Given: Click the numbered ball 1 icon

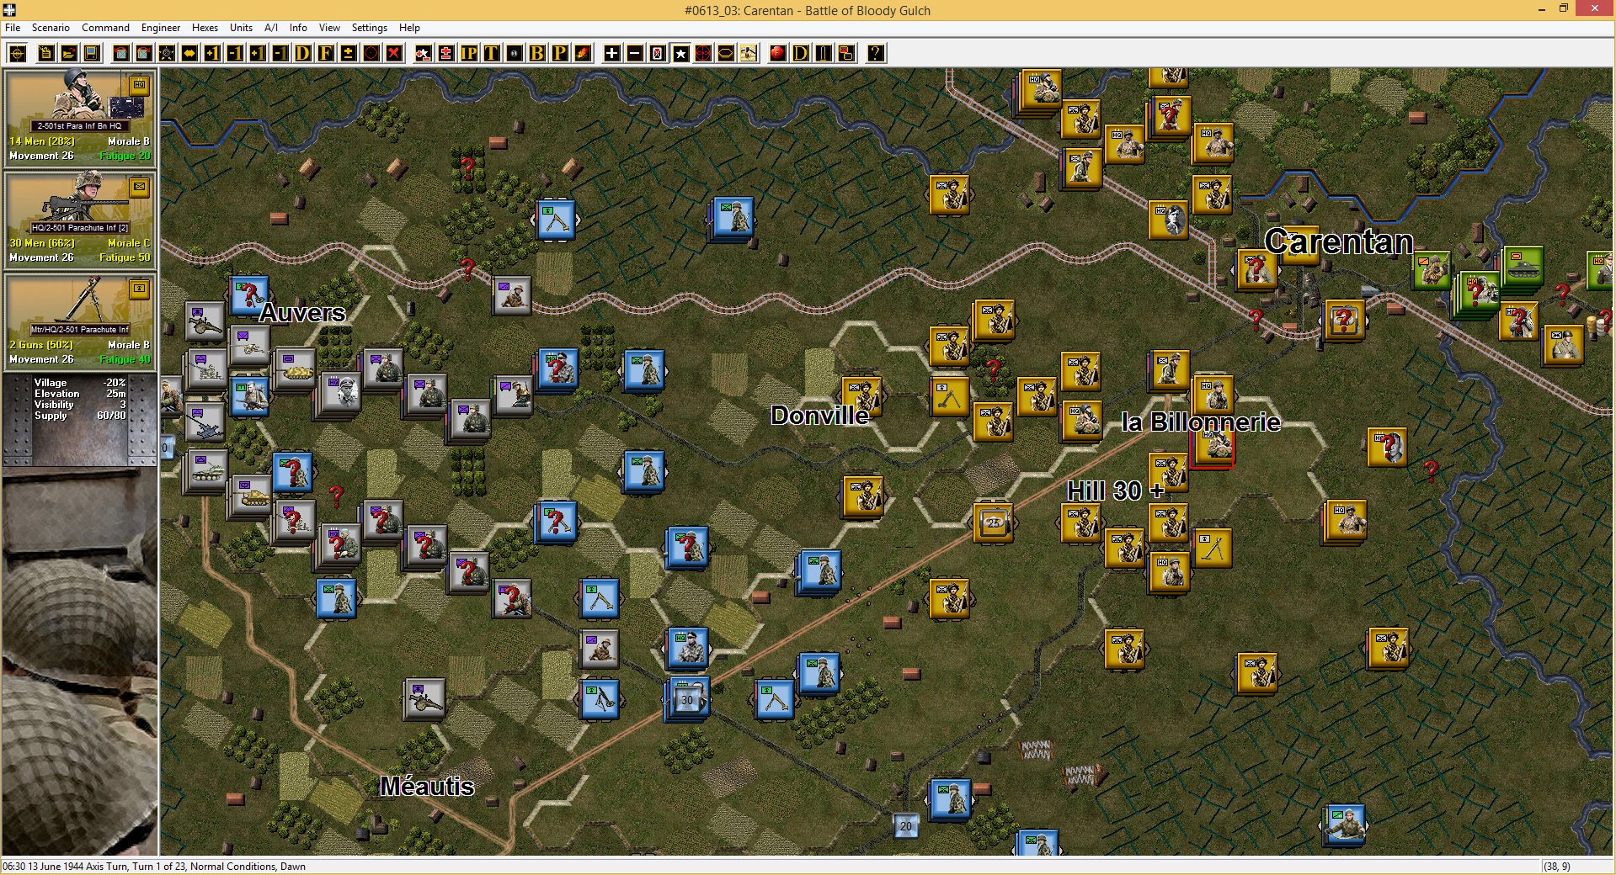Looking at the screenshot, I should coord(514,54).
